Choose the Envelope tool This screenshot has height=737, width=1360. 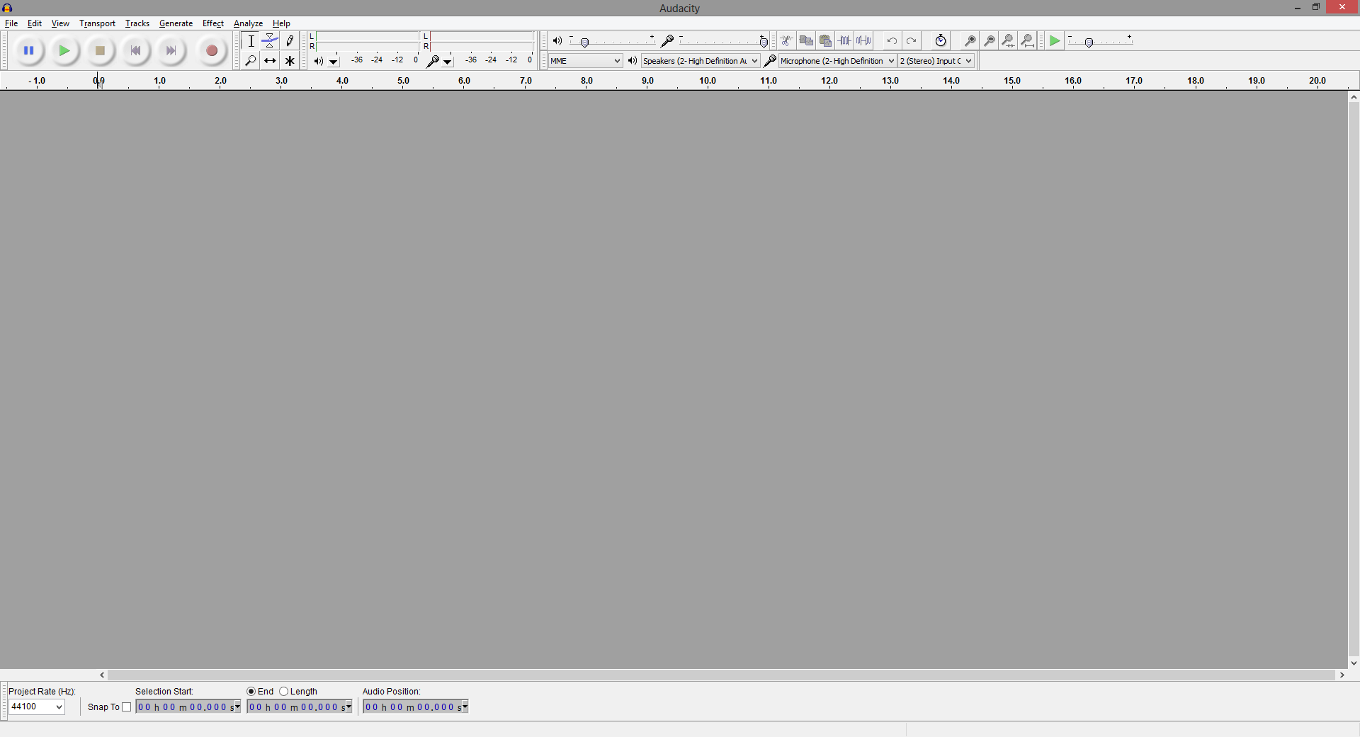click(x=270, y=41)
